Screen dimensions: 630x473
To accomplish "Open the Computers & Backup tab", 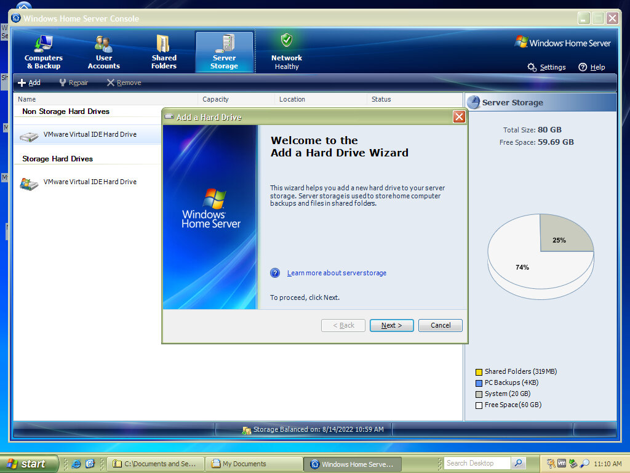I will tap(43, 52).
